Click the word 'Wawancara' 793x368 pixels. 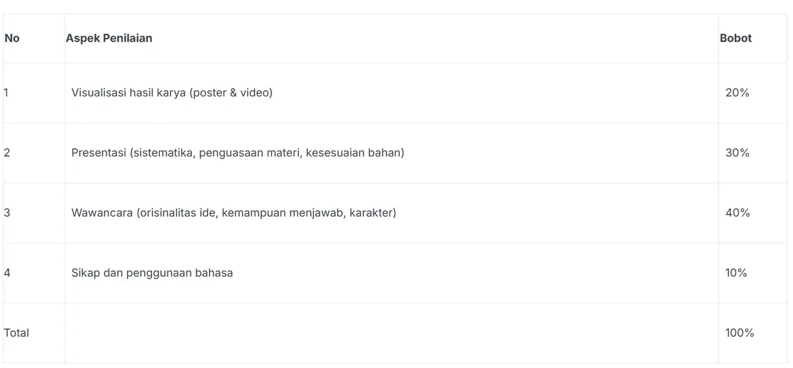click(102, 213)
